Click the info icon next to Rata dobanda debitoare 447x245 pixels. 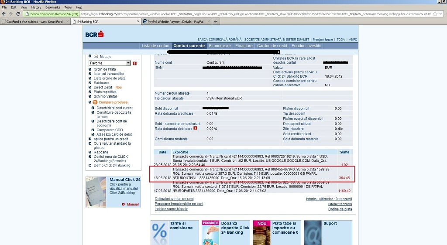[x=195, y=128]
